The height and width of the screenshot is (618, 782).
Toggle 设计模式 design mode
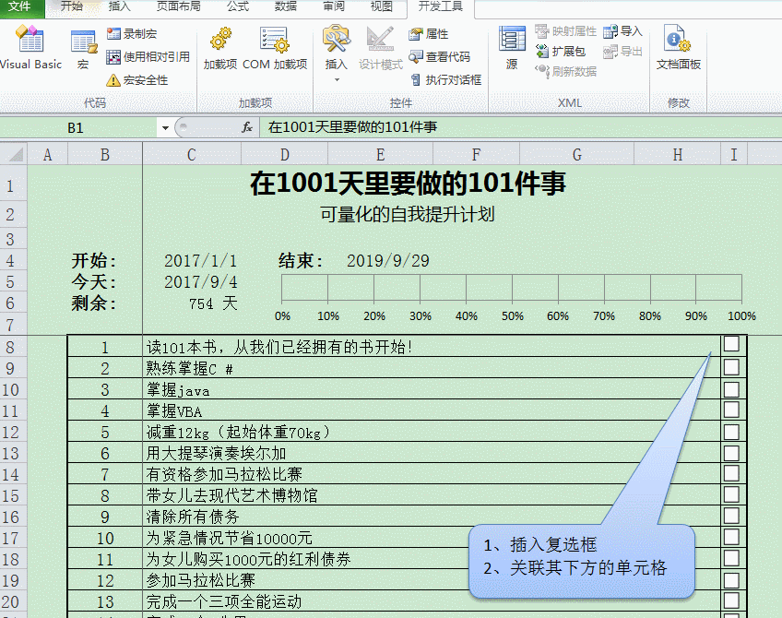pyautogui.click(x=381, y=49)
